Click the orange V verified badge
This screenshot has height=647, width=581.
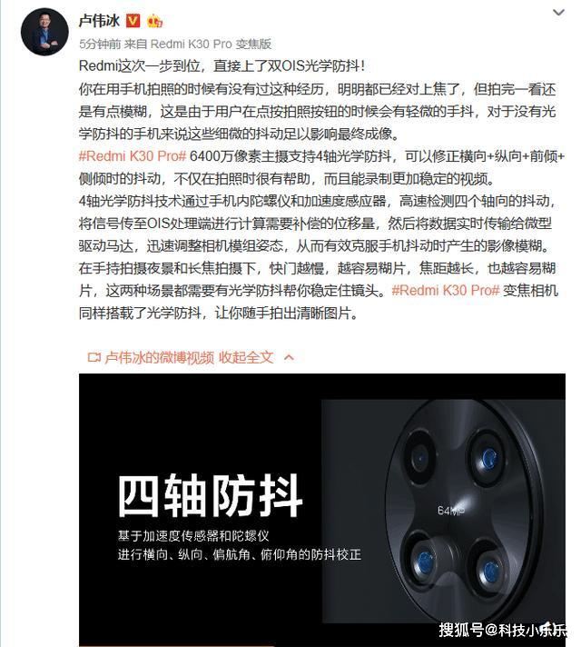coord(133,21)
